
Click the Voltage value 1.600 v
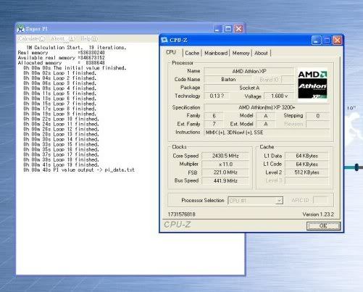[279, 96]
